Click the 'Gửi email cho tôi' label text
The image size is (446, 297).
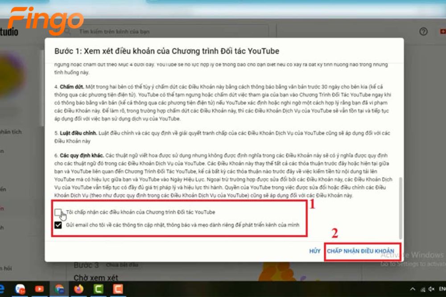pyautogui.click(x=182, y=225)
